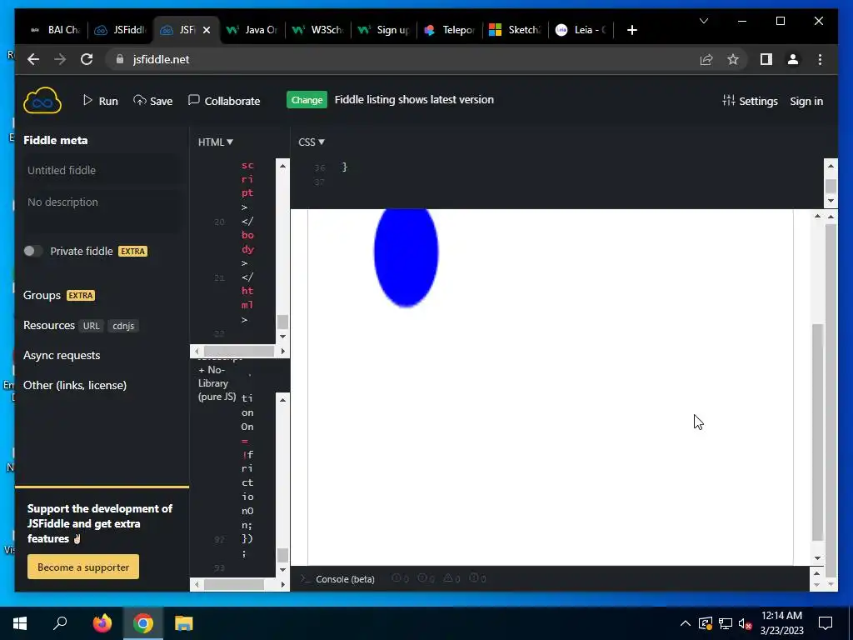
Task: Save the fiddle
Action: pyautogui.click(x=153, y=101)
